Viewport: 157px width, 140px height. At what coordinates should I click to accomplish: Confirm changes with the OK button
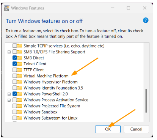[108, 129]
